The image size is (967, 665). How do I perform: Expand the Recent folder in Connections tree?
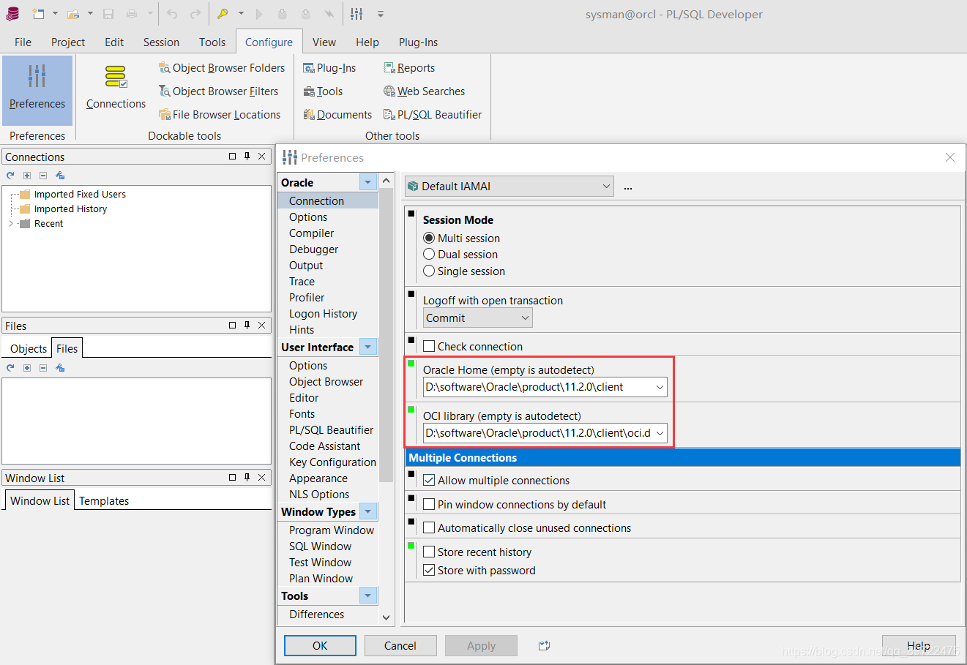11,224
